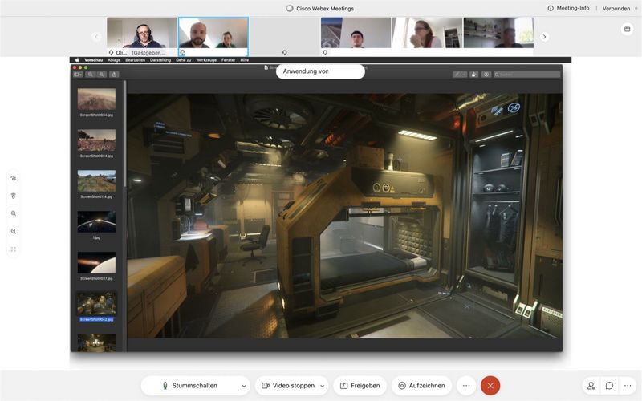Image resolution: width=642 pixels, height=401 pixels.
Task: Focus the Preview search field
Action: 526,75
